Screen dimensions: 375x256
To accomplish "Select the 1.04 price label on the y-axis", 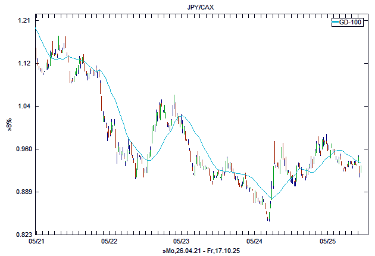I will click(x=24, y=107).
